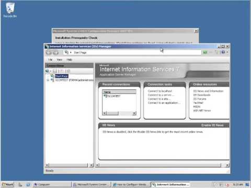
Task: Click the Create New Connection globe icon
Action: (47, 71)
